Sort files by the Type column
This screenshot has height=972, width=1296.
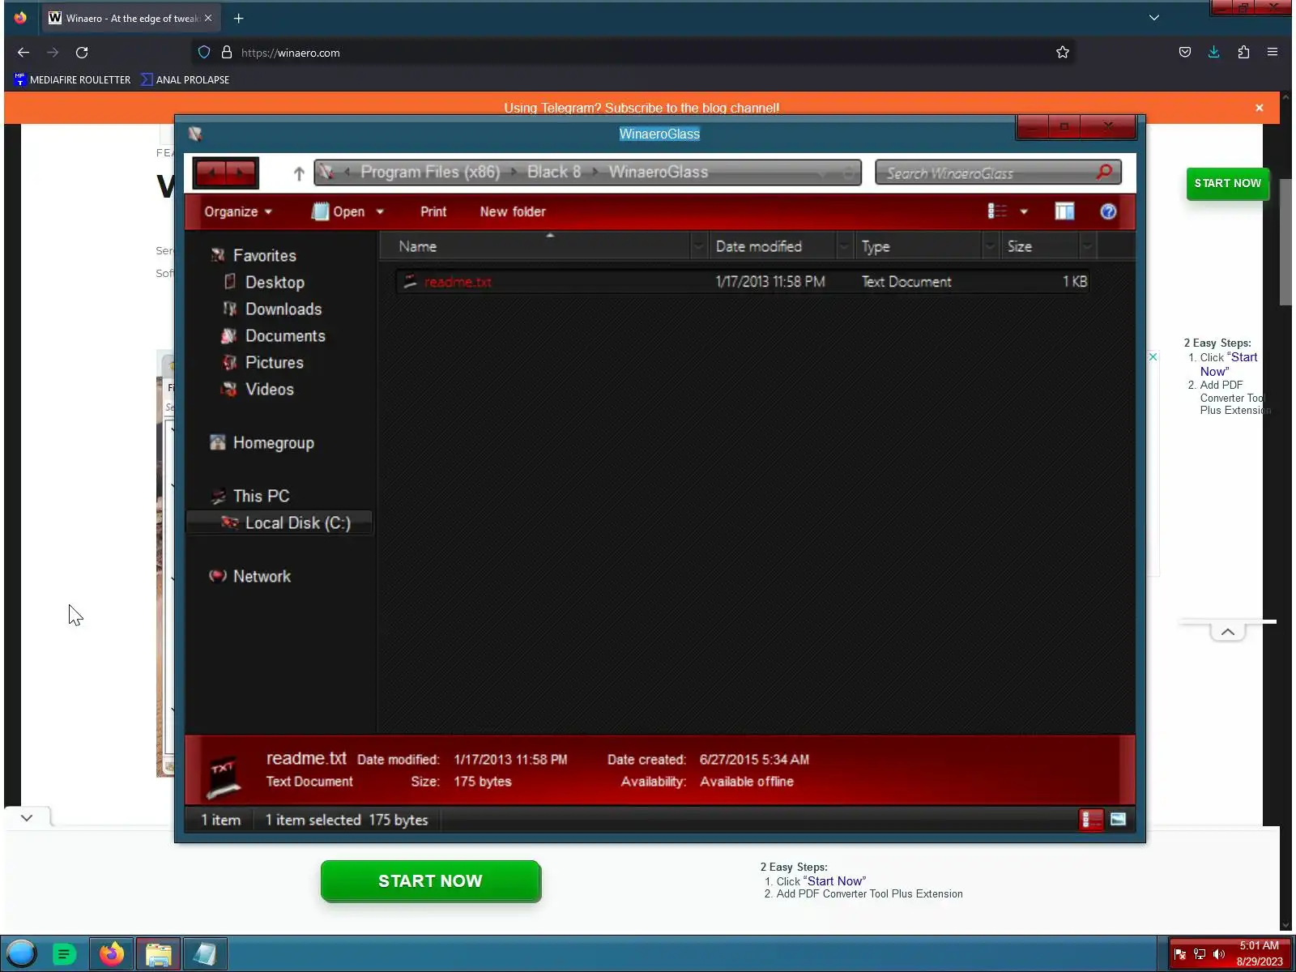(x=917, y=246)
